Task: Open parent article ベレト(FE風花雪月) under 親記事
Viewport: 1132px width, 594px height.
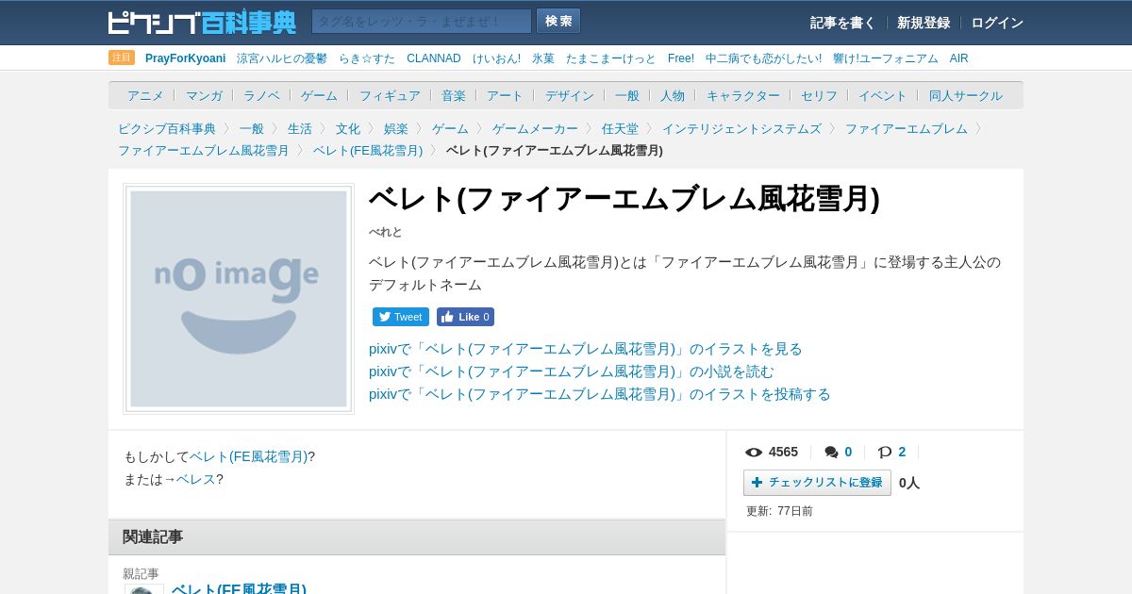Action: pyautogui.click(x=239, y=590)
